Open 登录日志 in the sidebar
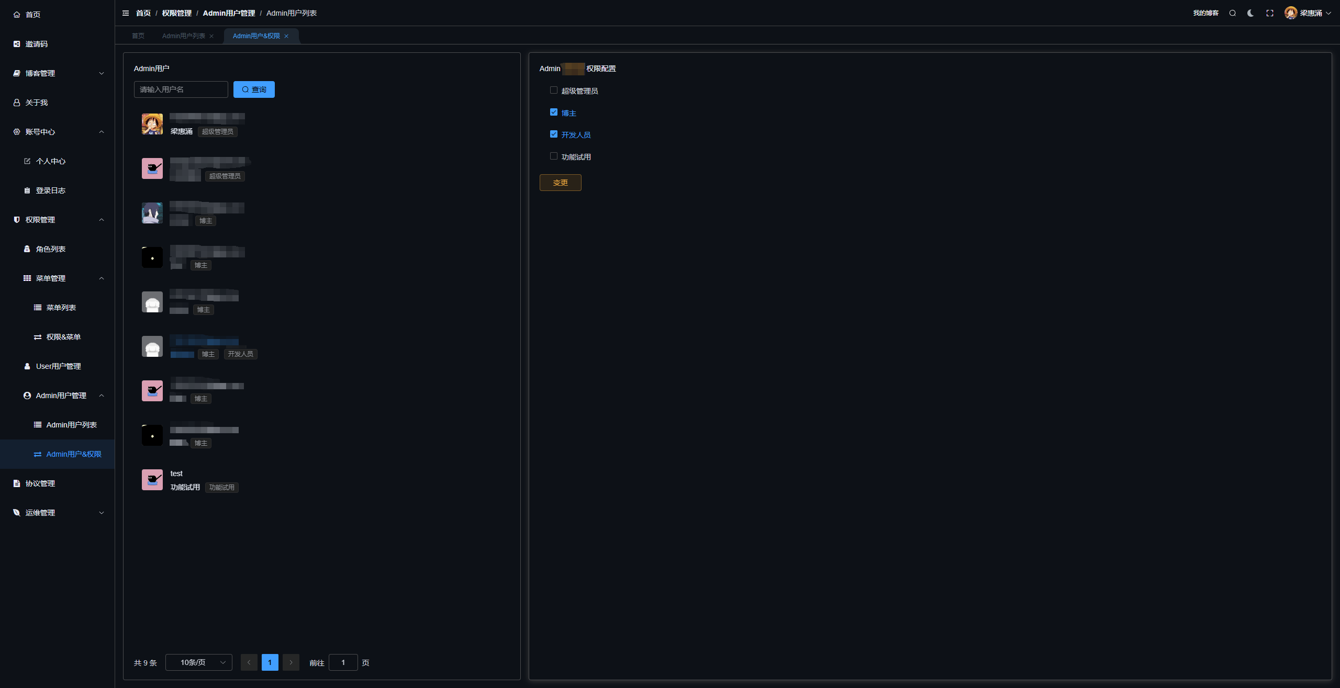The image size is (1340, 688). 50,190
